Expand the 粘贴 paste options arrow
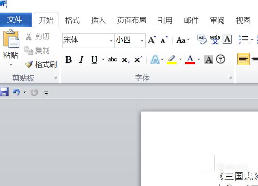The width and height of the screenshot is (258, 186). point(11,65)
